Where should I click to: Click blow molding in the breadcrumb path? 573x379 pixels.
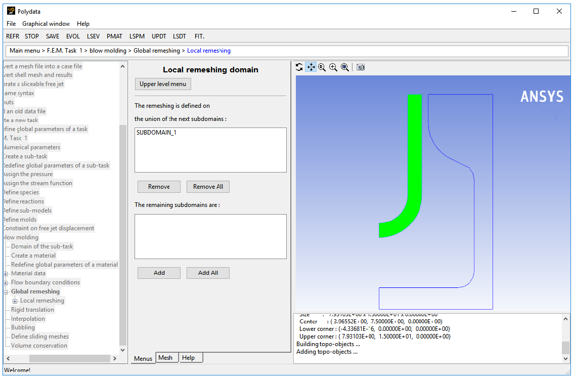(108, 51)
